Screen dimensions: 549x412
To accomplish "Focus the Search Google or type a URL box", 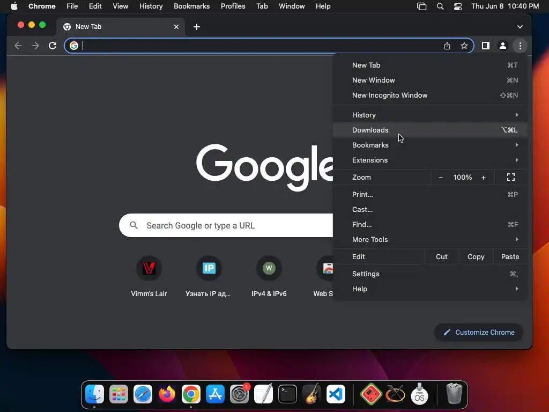I will 226,225.
